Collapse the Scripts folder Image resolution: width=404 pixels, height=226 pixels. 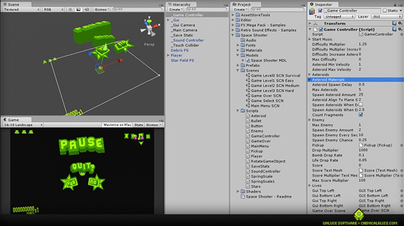tap(238, 111)
